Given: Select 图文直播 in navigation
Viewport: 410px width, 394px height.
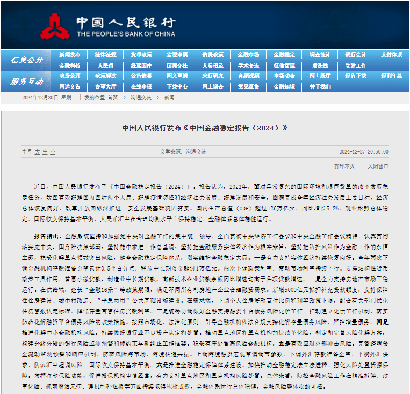Looking at the screenshot, I should tap(177, 76).
